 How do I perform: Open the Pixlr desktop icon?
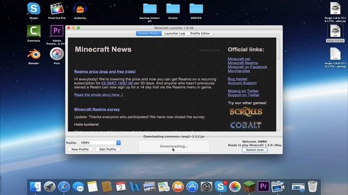click(57, 54)
